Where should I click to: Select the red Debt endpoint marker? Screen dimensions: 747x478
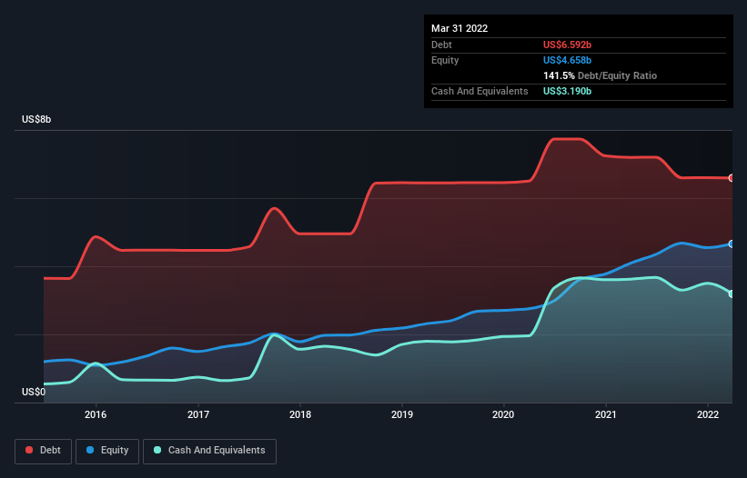tap(732, 178)
